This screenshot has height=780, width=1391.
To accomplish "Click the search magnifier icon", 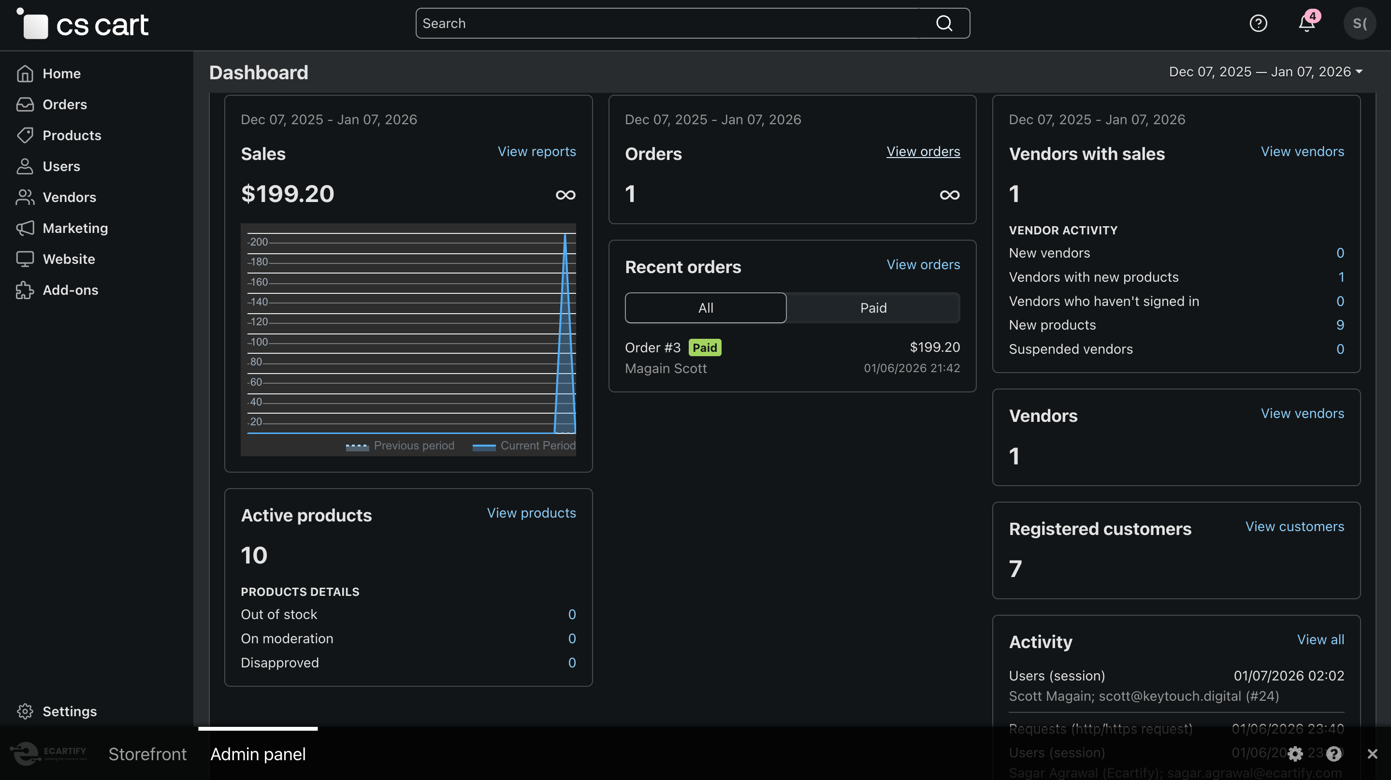I will (944, 24).
